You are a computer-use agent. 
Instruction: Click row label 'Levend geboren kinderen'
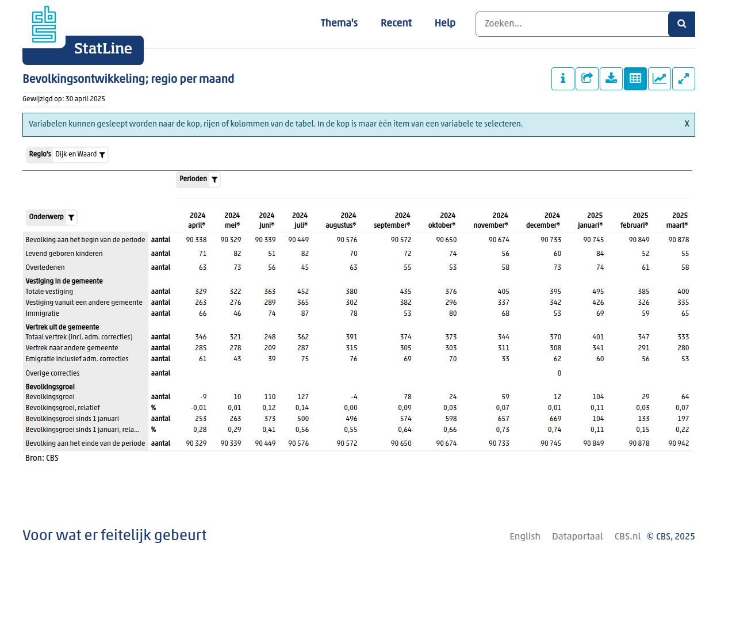pyautogui.click(x=64, y=254)
